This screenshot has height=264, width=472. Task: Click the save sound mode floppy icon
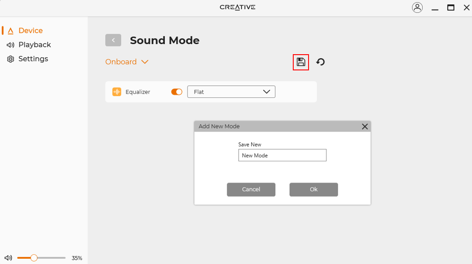coord(301,62)
